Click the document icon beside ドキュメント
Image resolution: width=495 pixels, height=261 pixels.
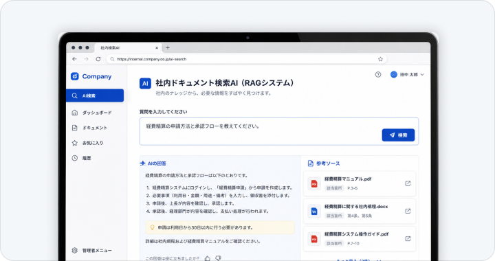click(x=74, y=128)
